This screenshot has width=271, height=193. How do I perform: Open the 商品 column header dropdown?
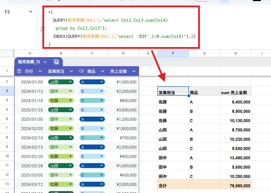102,71
